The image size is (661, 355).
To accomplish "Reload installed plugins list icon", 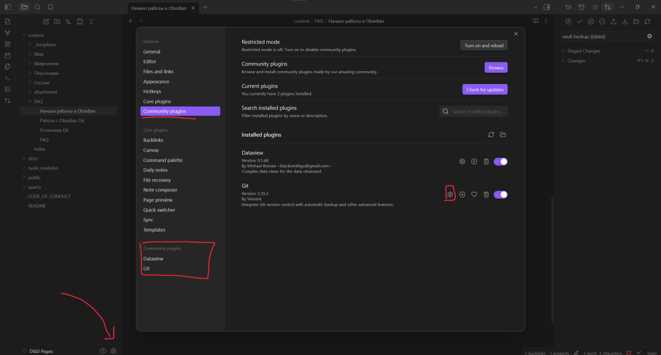I will coord(491,135).
